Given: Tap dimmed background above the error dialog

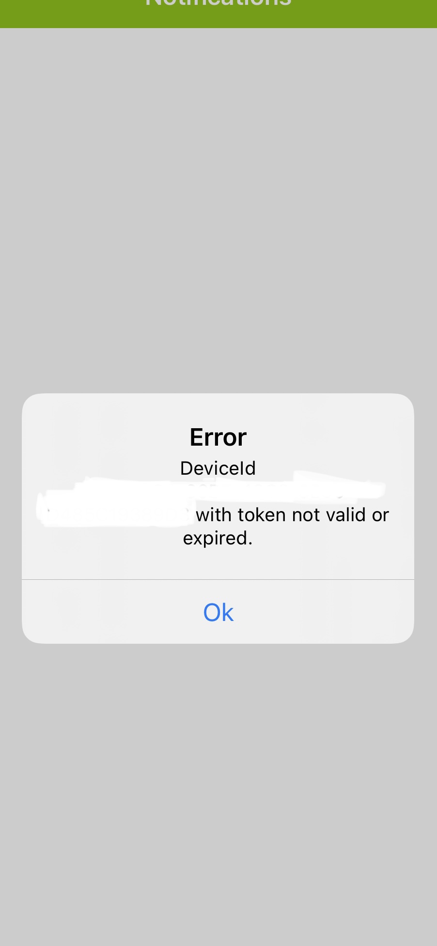Looking at the screenshot, I should point(218,211).
